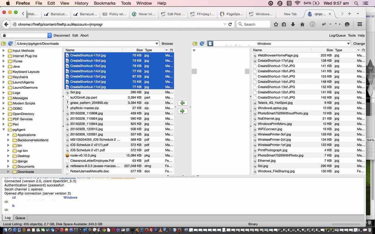The image size is (375, 234).
Task: Click the download left-arrow transfer button
Action: point(183,103)
